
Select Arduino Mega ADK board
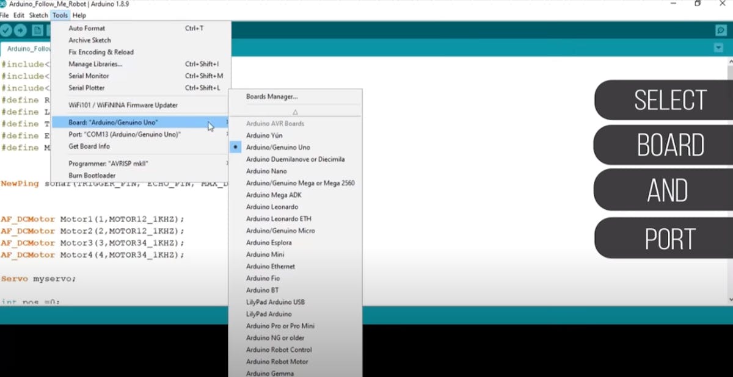coord(296,195)
